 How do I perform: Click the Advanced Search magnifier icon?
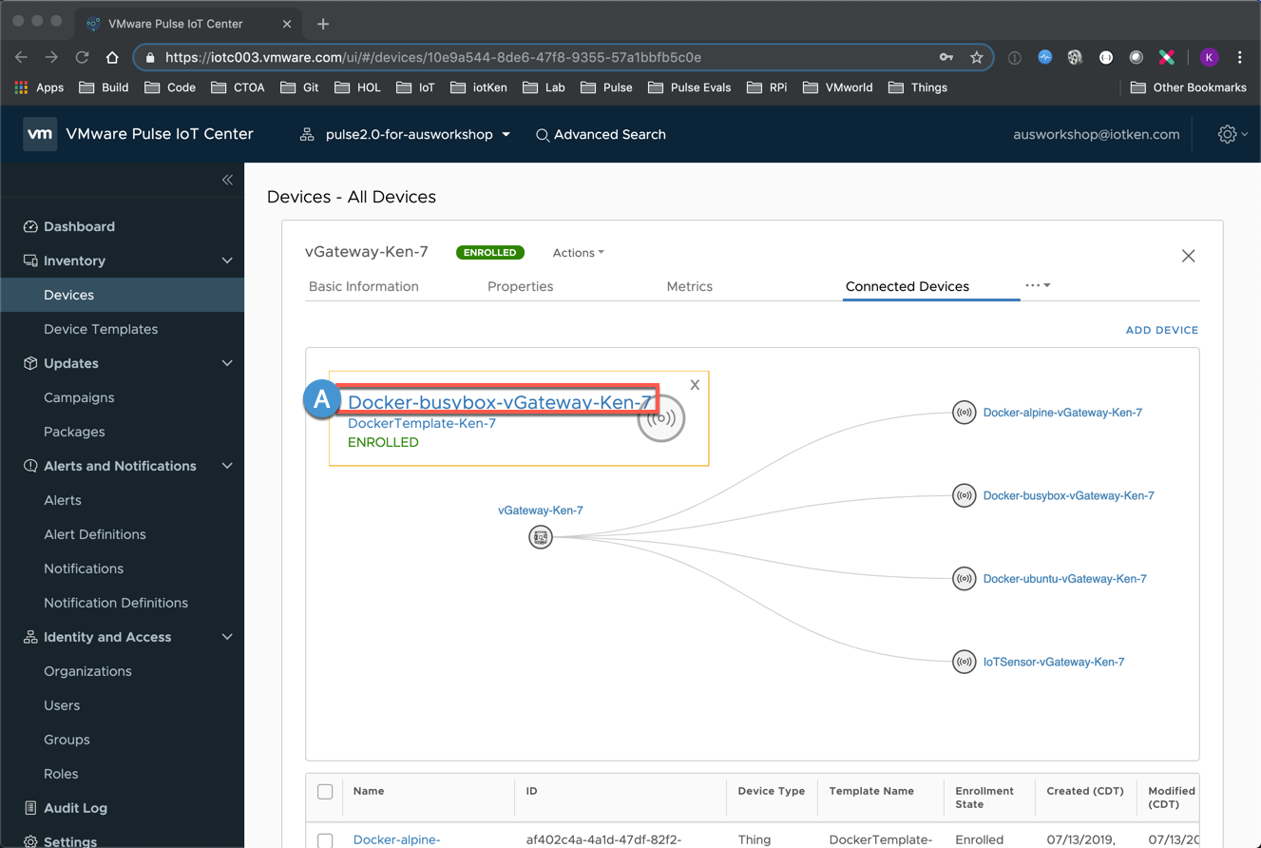coord(543,135)
